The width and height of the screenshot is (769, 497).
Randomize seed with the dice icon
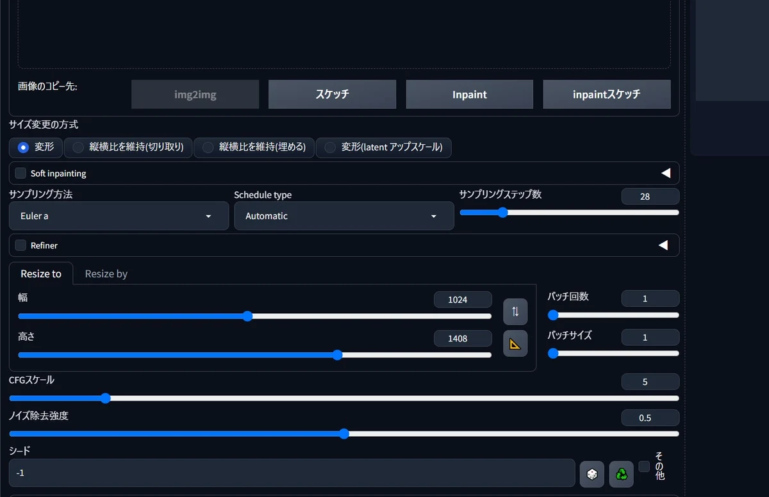592,474
